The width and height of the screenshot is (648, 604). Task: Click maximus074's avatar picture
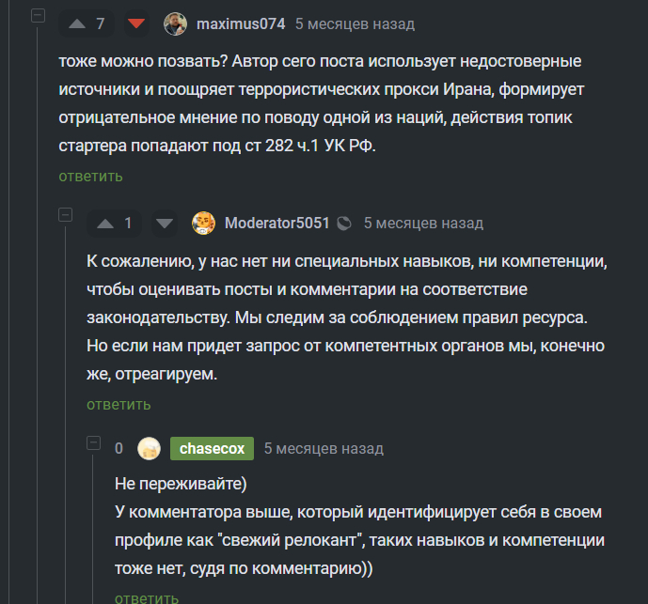pyautogui.click(x=175, y=23)
